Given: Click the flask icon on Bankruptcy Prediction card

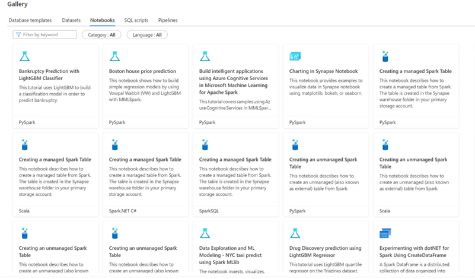Looking at the screenshot, I should tap(25, 56).
